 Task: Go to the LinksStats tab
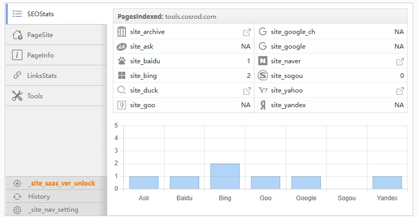tap(42, 75)
